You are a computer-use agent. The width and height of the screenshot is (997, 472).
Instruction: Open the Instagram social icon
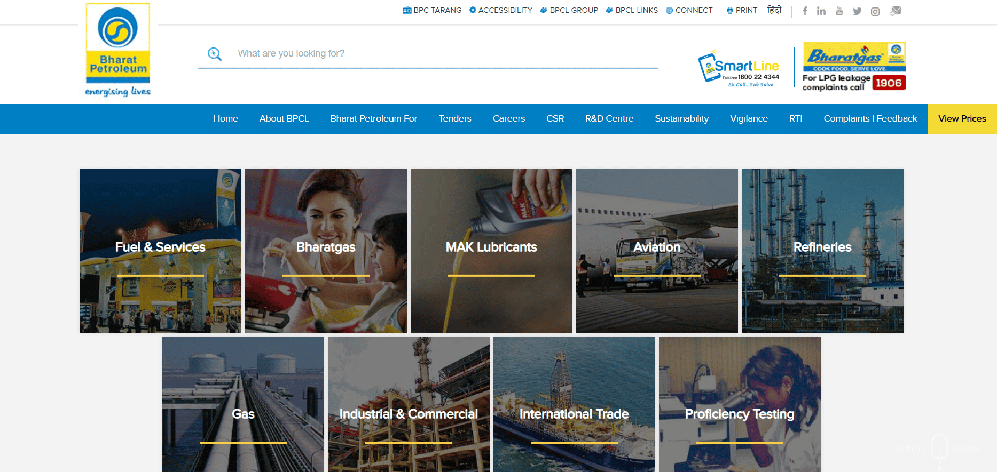pyautogui.click(x=875, y=11)
